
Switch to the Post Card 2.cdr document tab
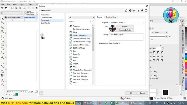[29, 17]
